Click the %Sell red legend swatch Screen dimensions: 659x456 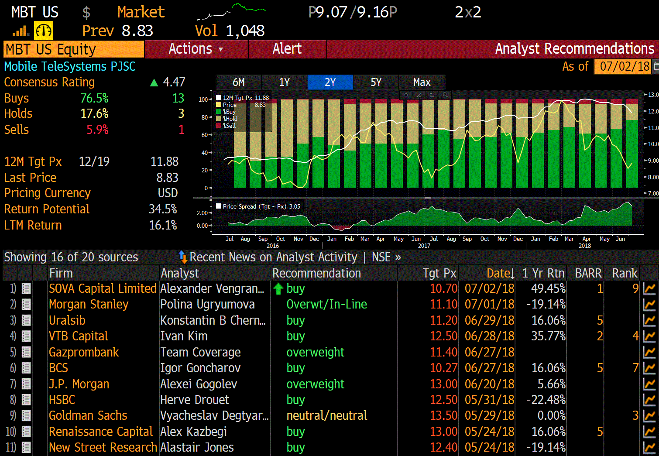click(219, 126)
